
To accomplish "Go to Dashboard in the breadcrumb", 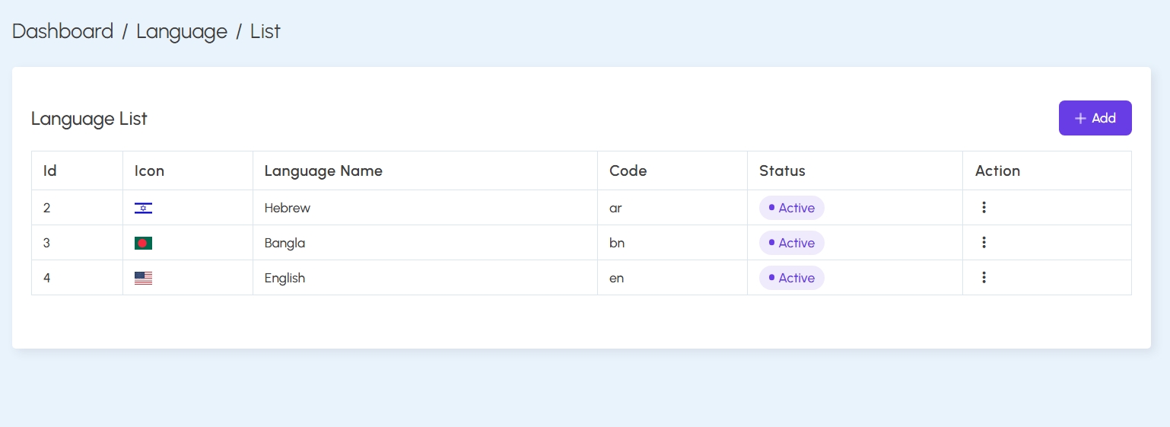I will click(62, 31).
